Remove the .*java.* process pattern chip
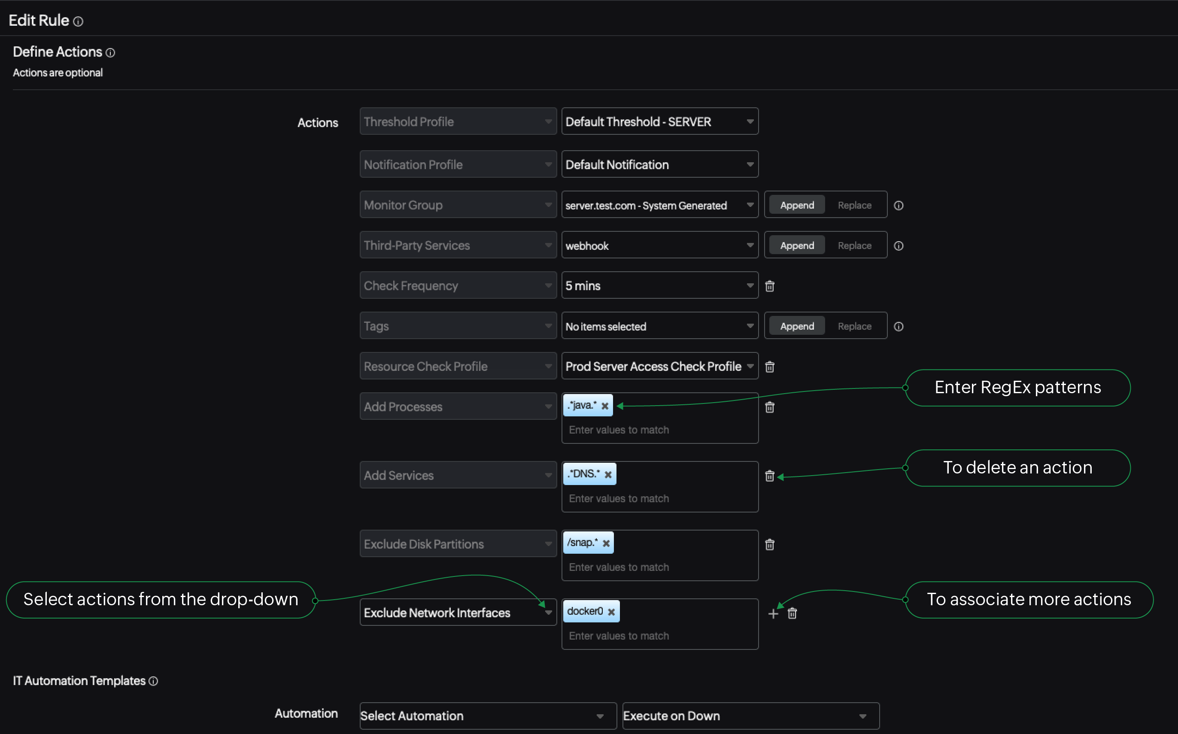Viewport: 1178px width, 734px height. [605, 405]
